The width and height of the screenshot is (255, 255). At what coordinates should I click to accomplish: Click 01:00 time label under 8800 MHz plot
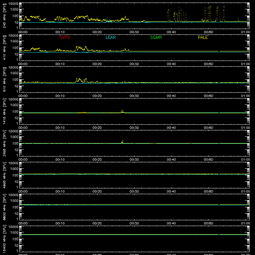pos(245,223)
